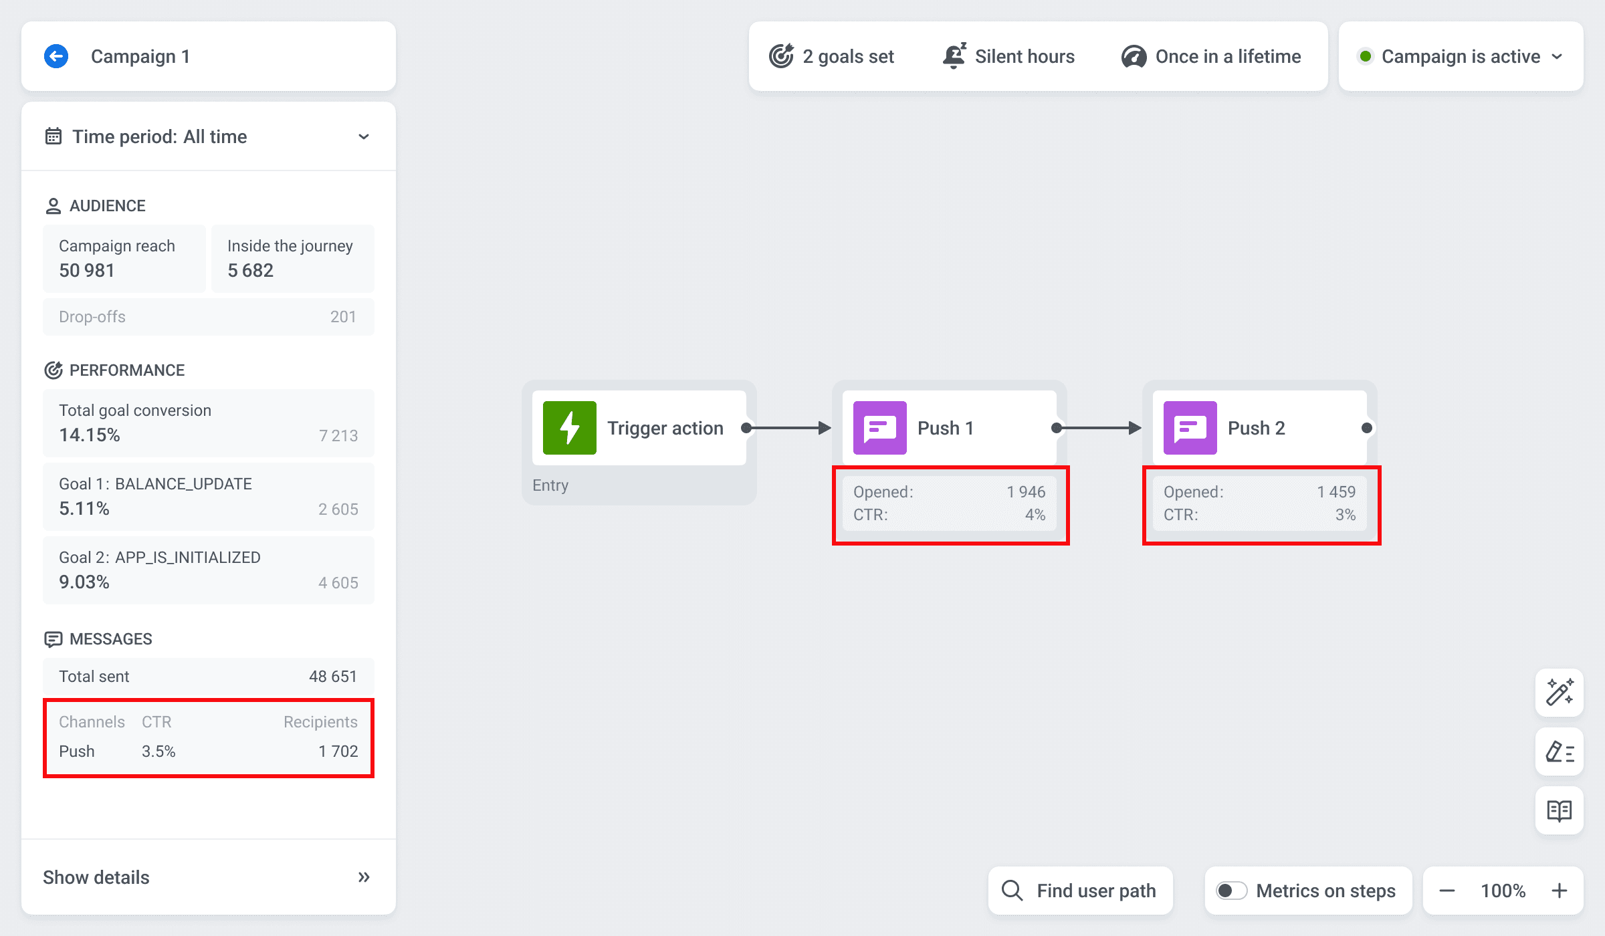Open the Campaign is active dropdown

pyautogui.click(x=1558, y=56)
